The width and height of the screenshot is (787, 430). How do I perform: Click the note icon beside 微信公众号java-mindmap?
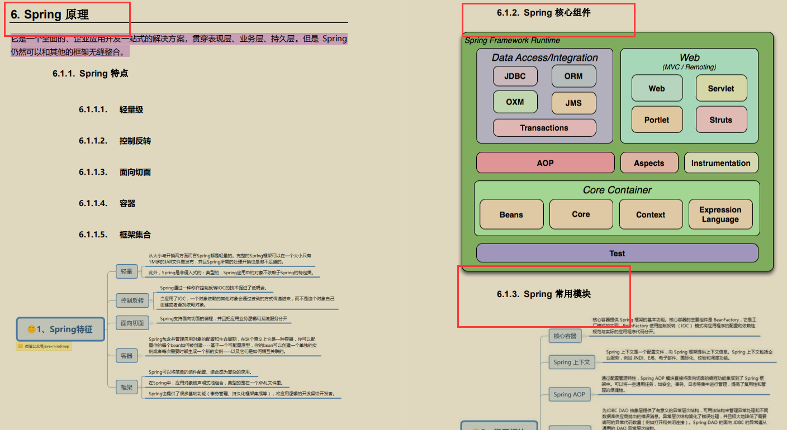(x=21, y=346)
